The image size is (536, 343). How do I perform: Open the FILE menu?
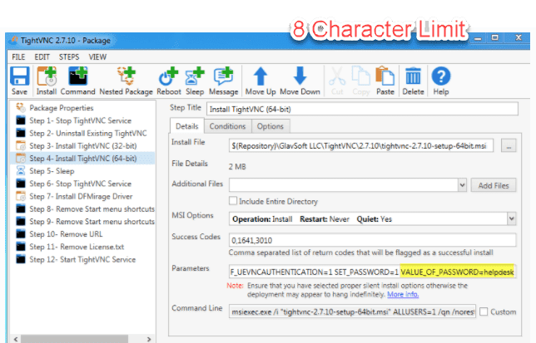pyautogui.click(x=18, y=57)
